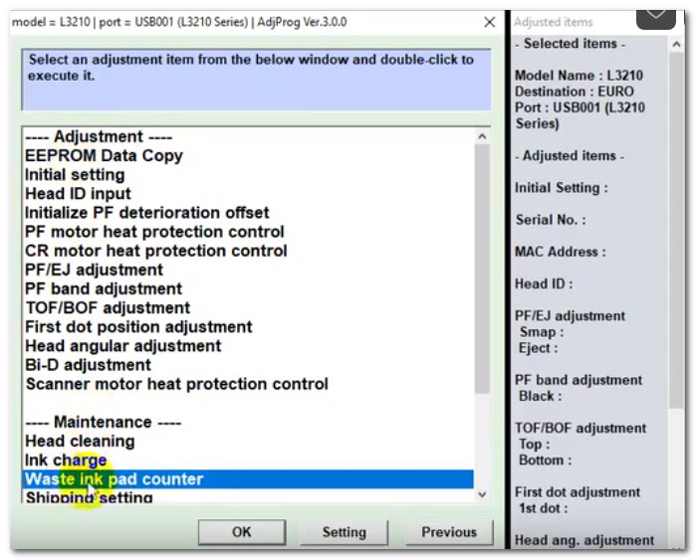
Task: Select Head ID input entry
Action: tap(78, 194)
